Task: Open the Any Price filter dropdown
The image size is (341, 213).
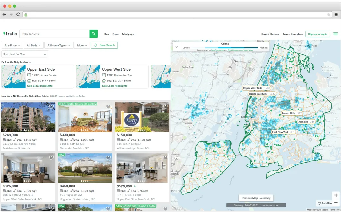Action: pyautogui.click(x=12, y=45)
